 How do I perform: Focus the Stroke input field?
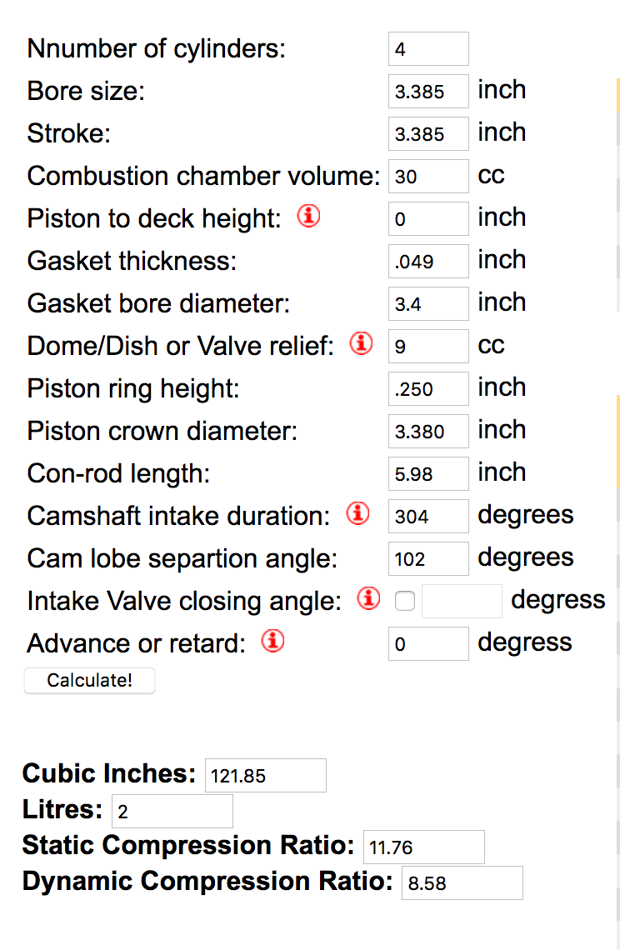click(428, 134)
